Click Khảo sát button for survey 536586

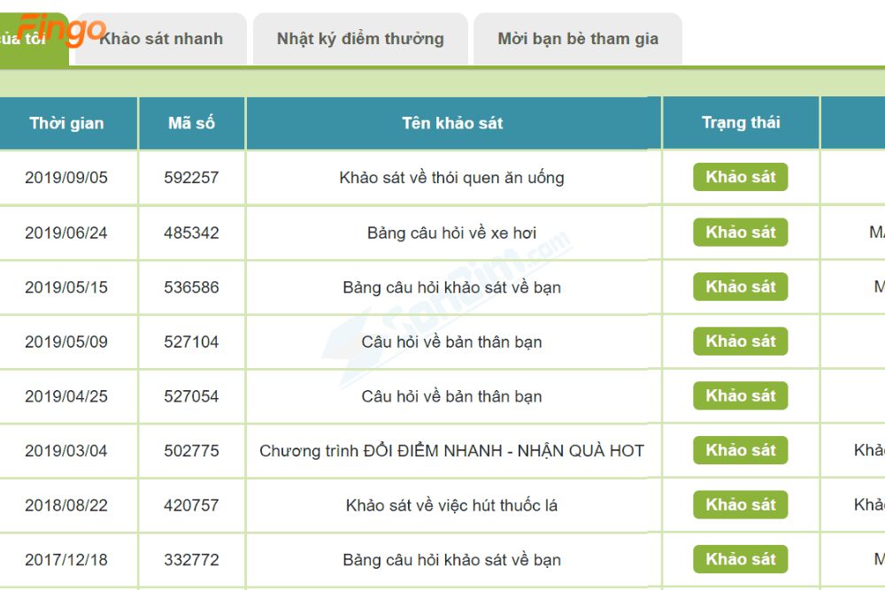(x=741, y=287)
